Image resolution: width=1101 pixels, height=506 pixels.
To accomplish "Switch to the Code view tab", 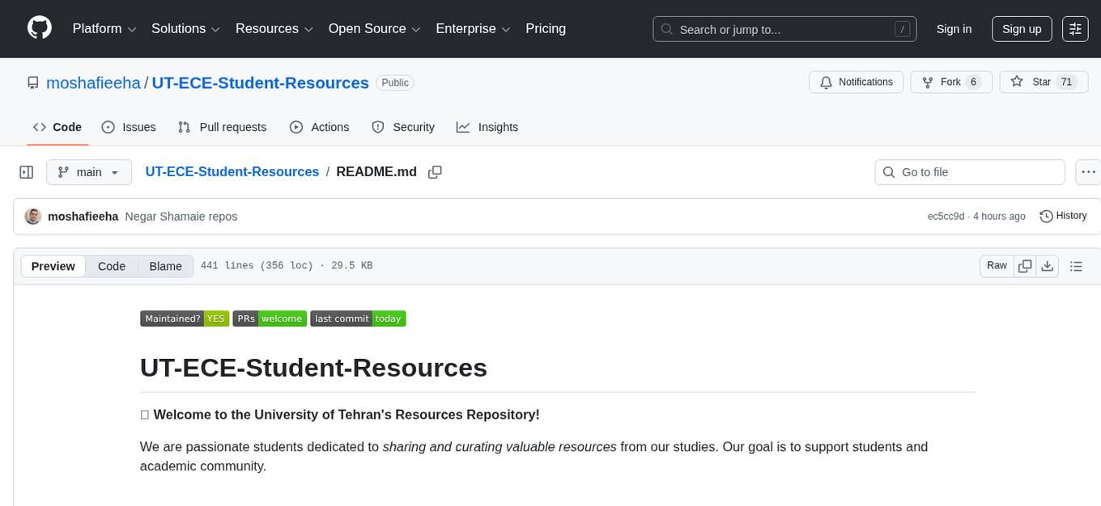I will 112,266.
